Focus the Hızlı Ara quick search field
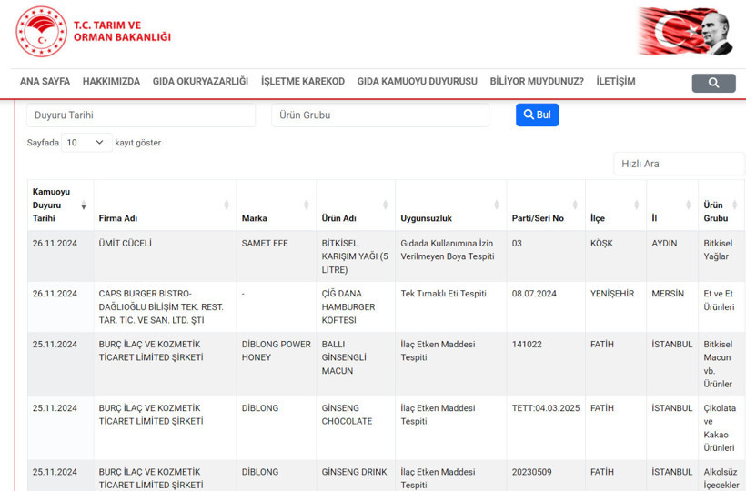The height and width of the screenshot is (491, 746). point(680,164)
